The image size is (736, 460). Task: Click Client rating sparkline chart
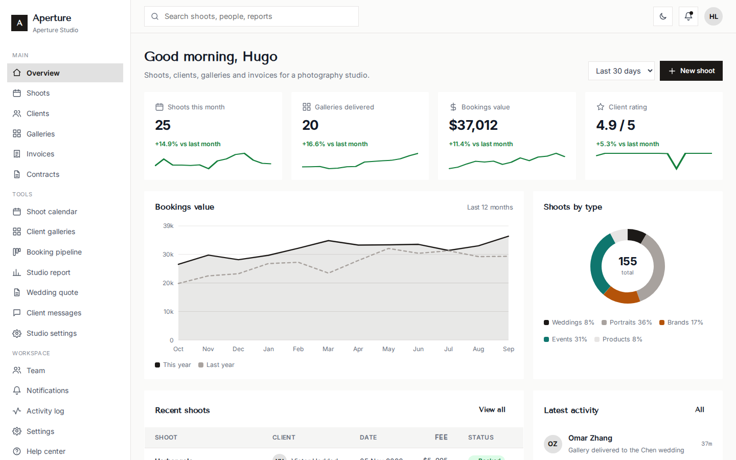[654, 161]
